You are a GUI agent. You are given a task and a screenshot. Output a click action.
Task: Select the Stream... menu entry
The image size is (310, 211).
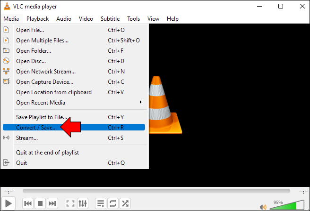[74, 138]
